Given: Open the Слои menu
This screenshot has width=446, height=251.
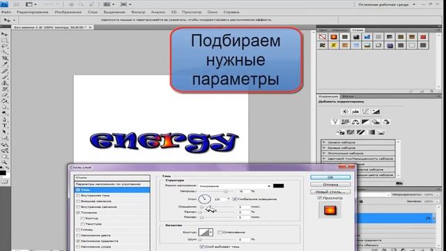Looking at the screenshot, I should [x=93, y=13].
